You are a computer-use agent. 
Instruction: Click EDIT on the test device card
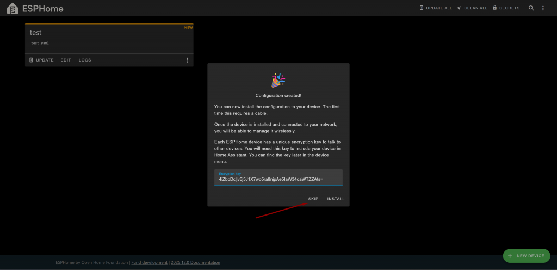(66, 60)
